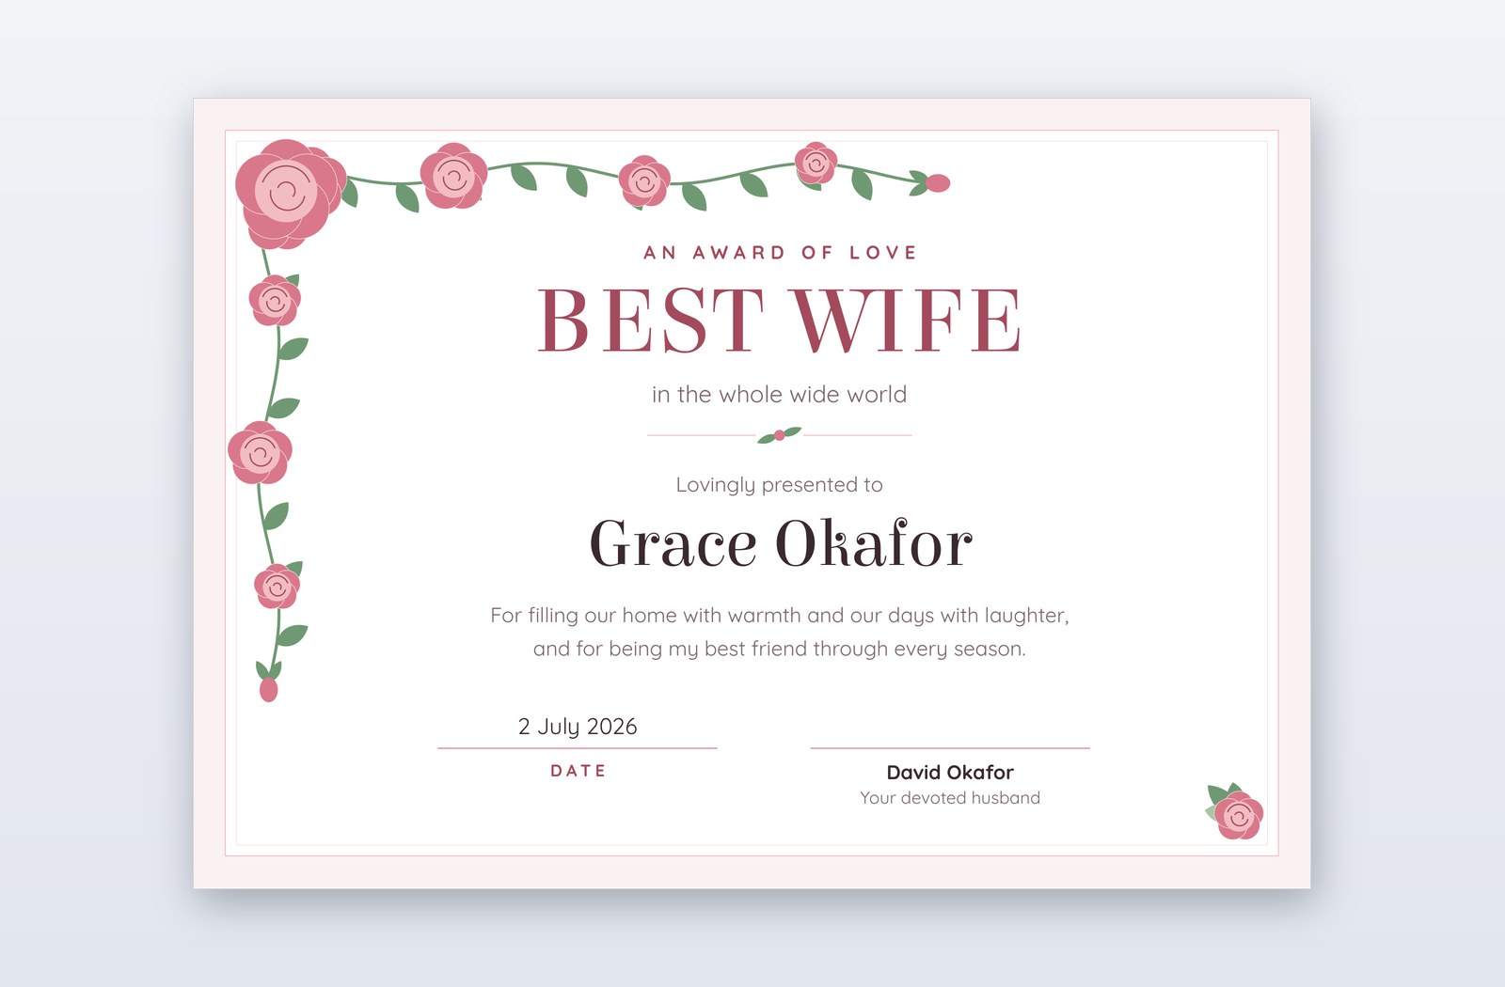Select the "DATE" label
Screen dimensions: 1505x987
(578, 771)
